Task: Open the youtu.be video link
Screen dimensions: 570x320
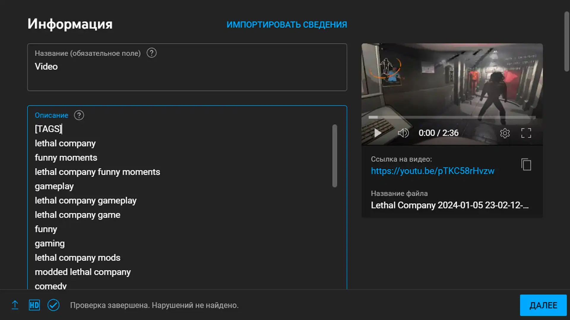Action: coord(433,171)
